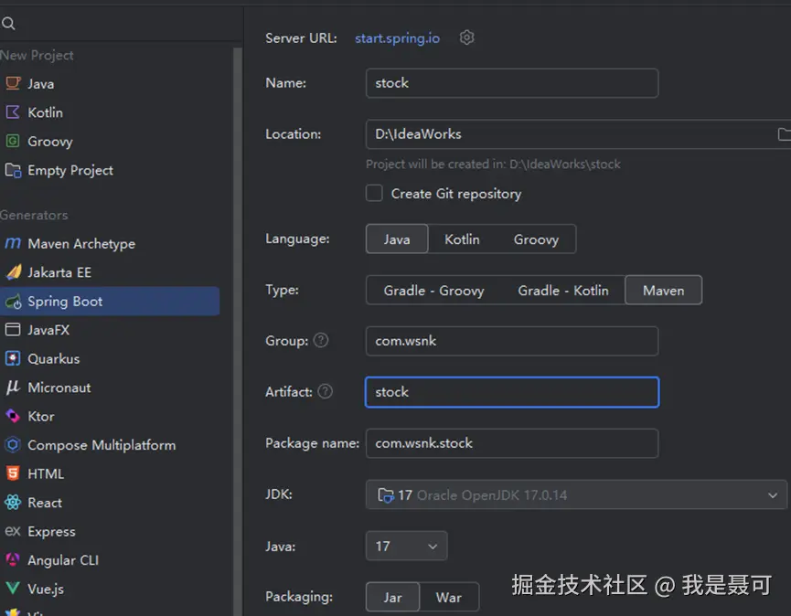Choose Empty Project in the sidebar
The height and width of the screenshot is (616, 791).
pyautogui.click(x=69, y=170)
